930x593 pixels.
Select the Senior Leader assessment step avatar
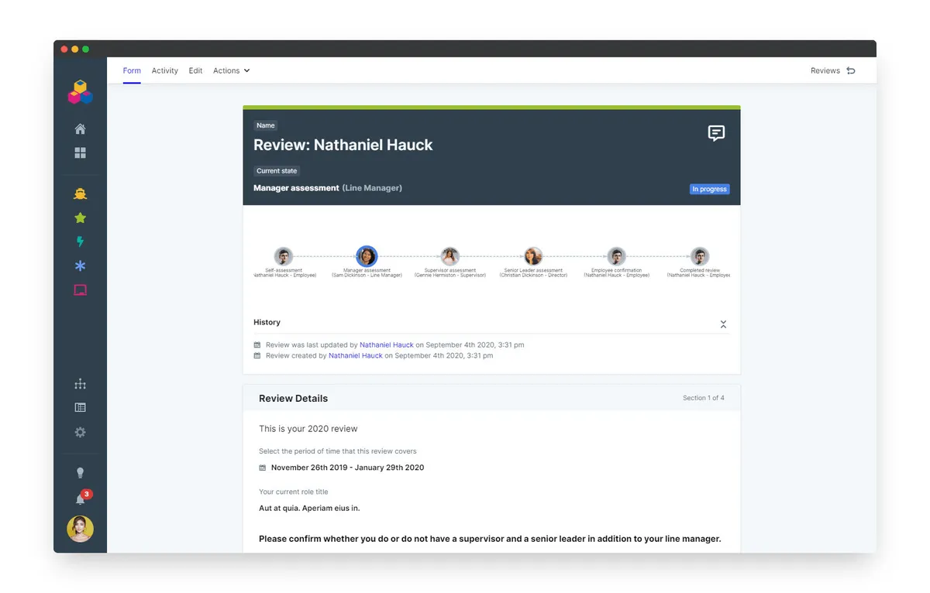tap(533, 256)
